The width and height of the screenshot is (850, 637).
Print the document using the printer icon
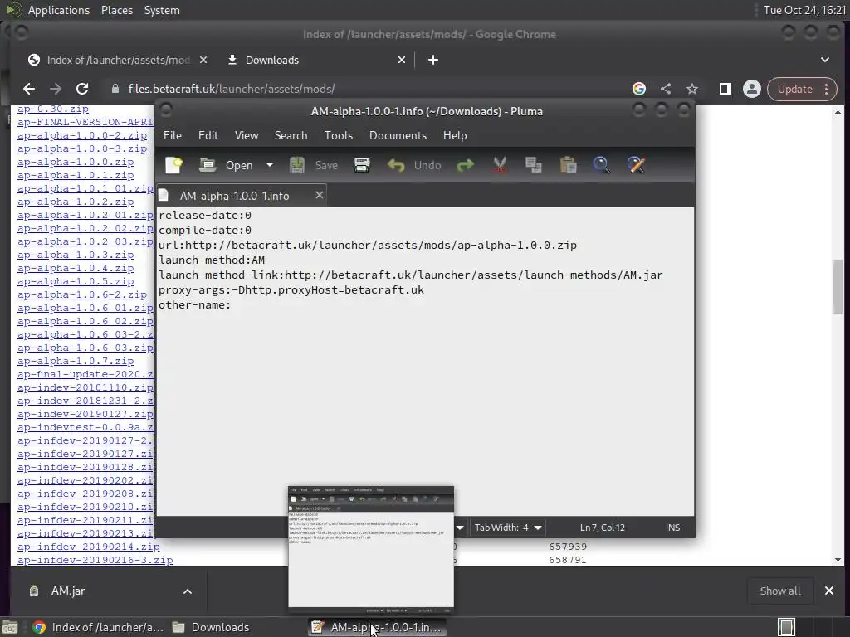(362, 165)
